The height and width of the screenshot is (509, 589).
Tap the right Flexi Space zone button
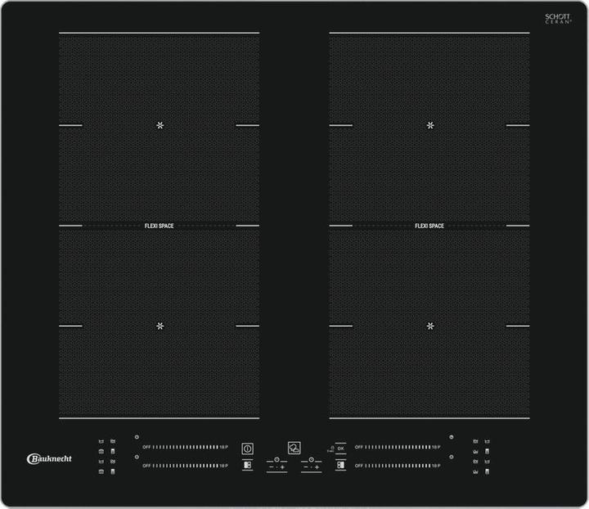[x=340, y=465]
